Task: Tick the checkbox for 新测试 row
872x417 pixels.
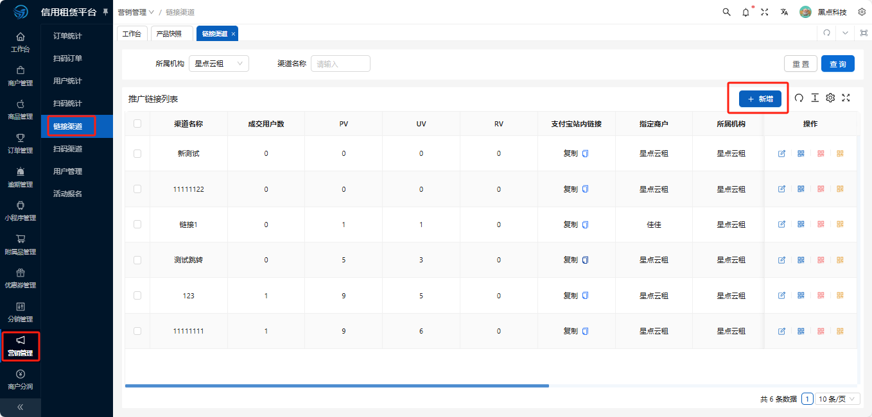Action: click(x=137, y=153)
